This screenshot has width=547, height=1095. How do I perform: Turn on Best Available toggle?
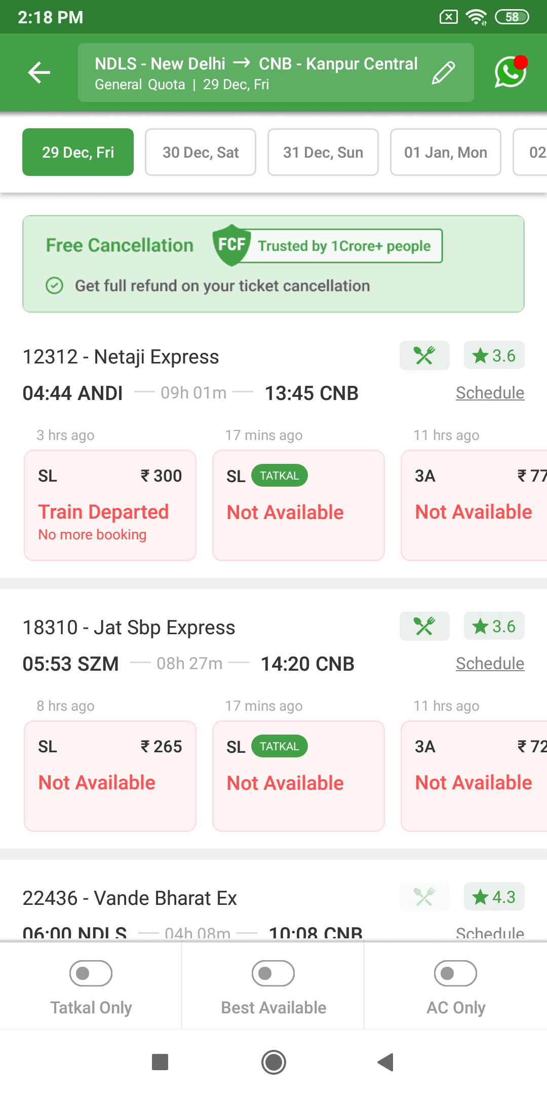pos(273,973)
